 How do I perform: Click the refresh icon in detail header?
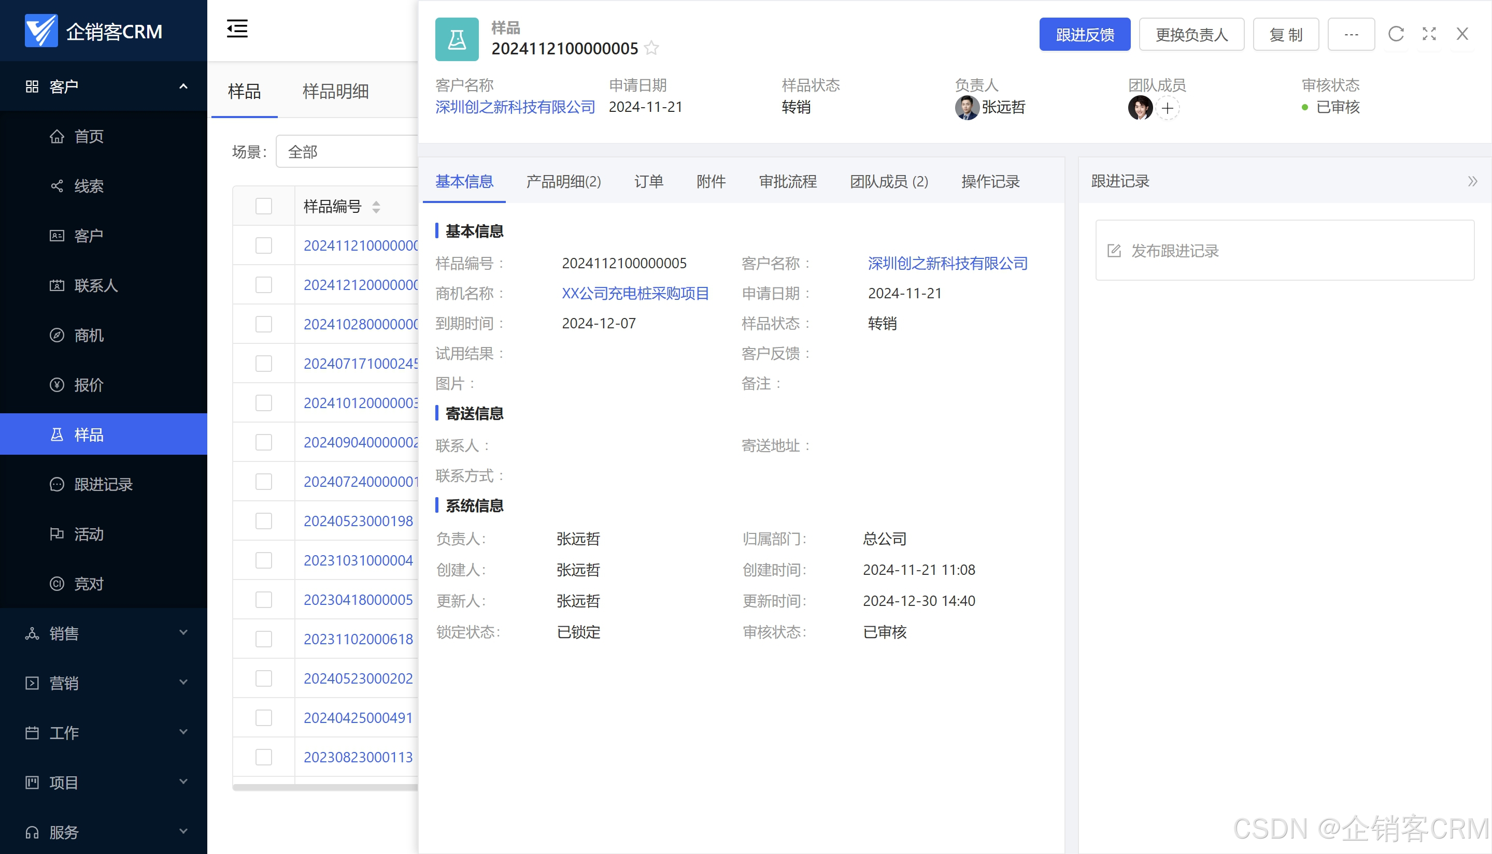pyautogui.click(x=1396, y=34)
